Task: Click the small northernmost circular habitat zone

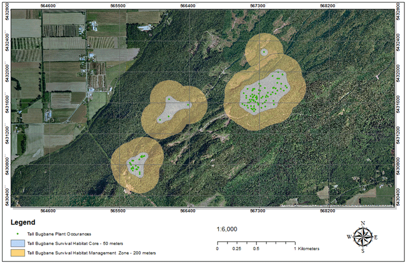Action: [264, 53]
